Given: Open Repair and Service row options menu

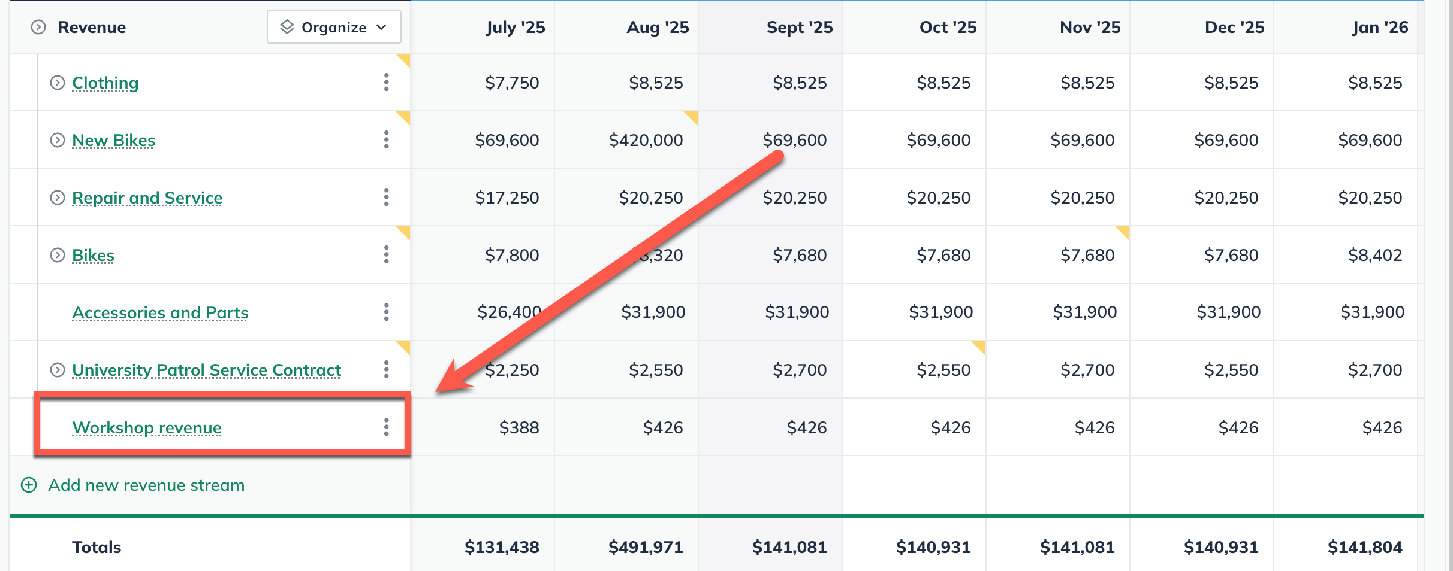Looking at the screenshot, I should [x=386, y=197].
